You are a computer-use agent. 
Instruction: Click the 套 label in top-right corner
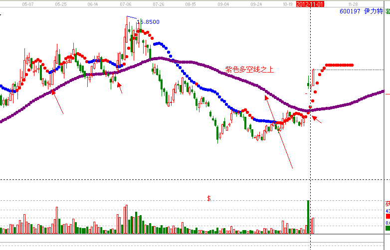coord(387,10)
